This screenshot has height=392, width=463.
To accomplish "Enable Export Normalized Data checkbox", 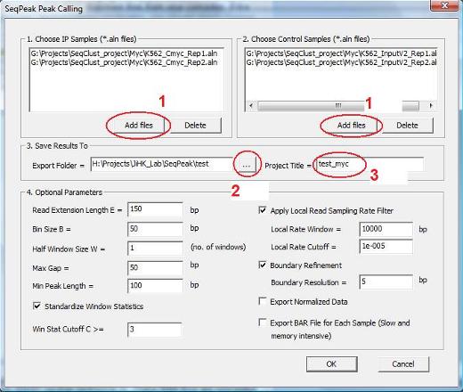I will 263,301.
